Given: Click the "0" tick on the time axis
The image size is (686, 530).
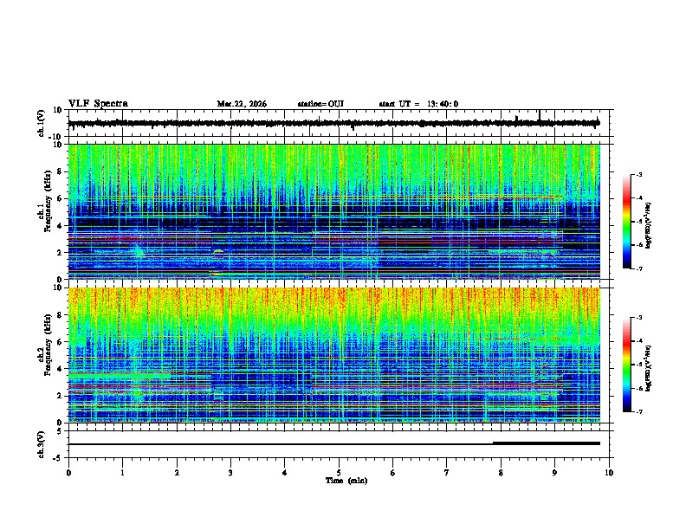Looking at the screenshot, I should pos(68,473).
